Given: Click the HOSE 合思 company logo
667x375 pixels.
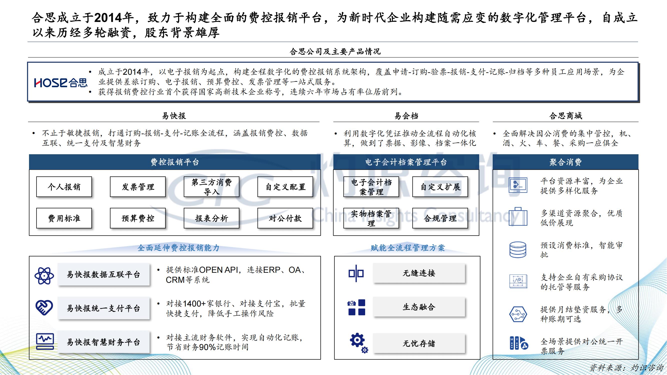Looking at the screenshot, I should coord(61,83).
